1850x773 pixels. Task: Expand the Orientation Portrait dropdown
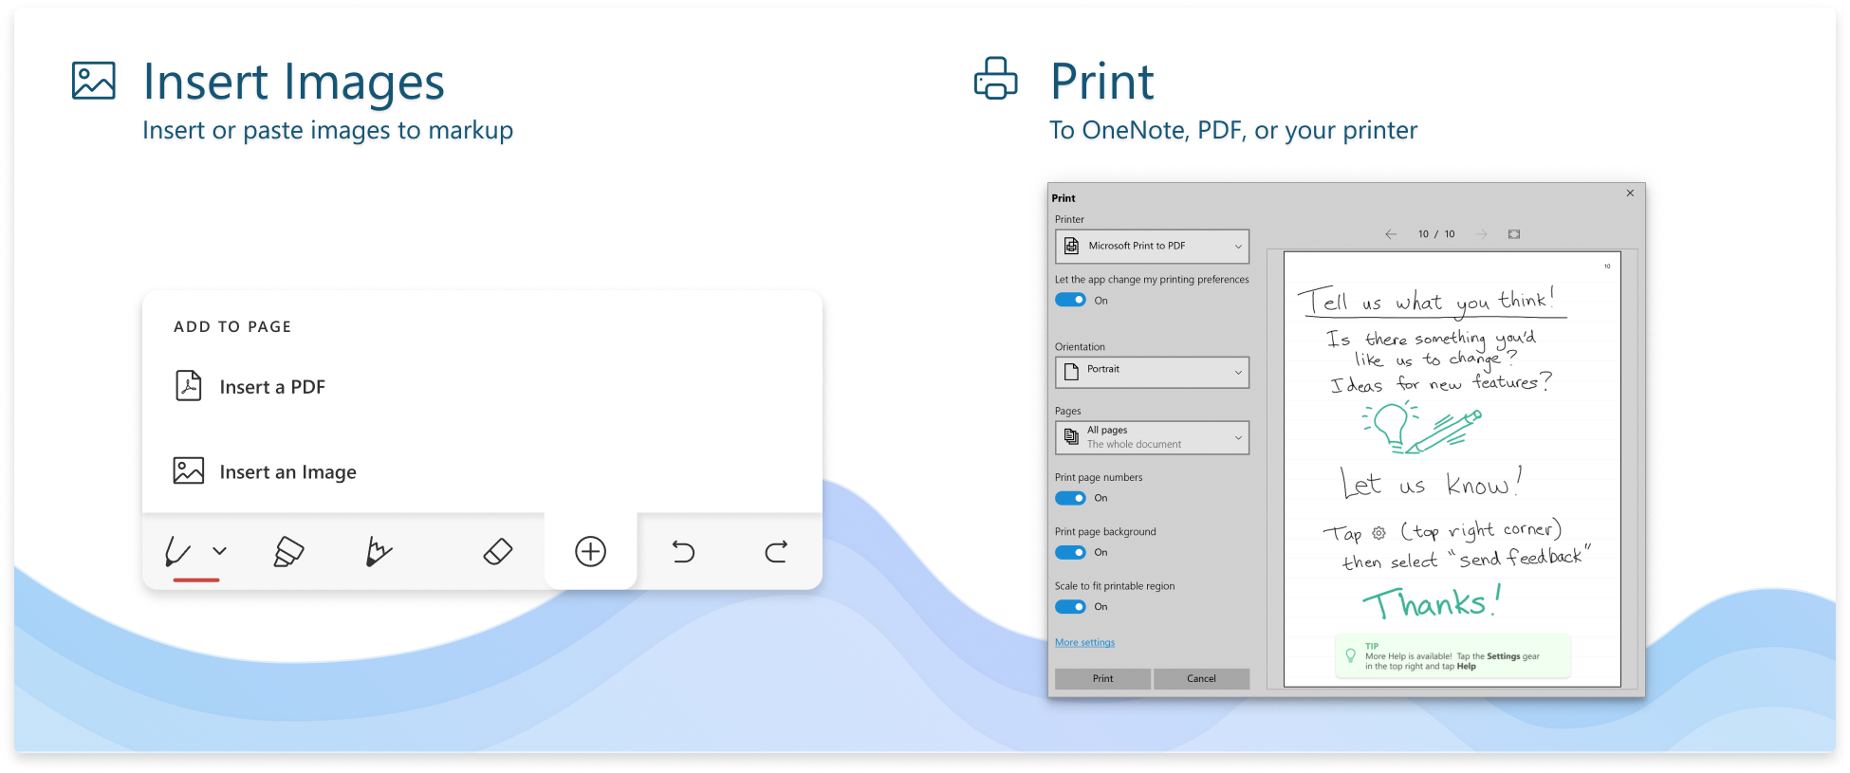tap(1152, 372)
